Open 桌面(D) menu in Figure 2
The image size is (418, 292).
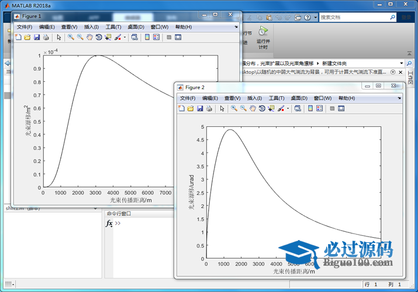tap(299, 98)
